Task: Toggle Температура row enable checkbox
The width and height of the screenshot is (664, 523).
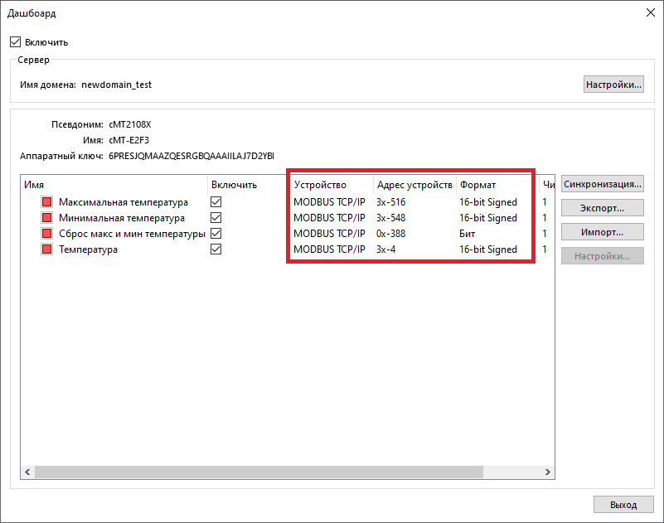Action: coord(216,249)
